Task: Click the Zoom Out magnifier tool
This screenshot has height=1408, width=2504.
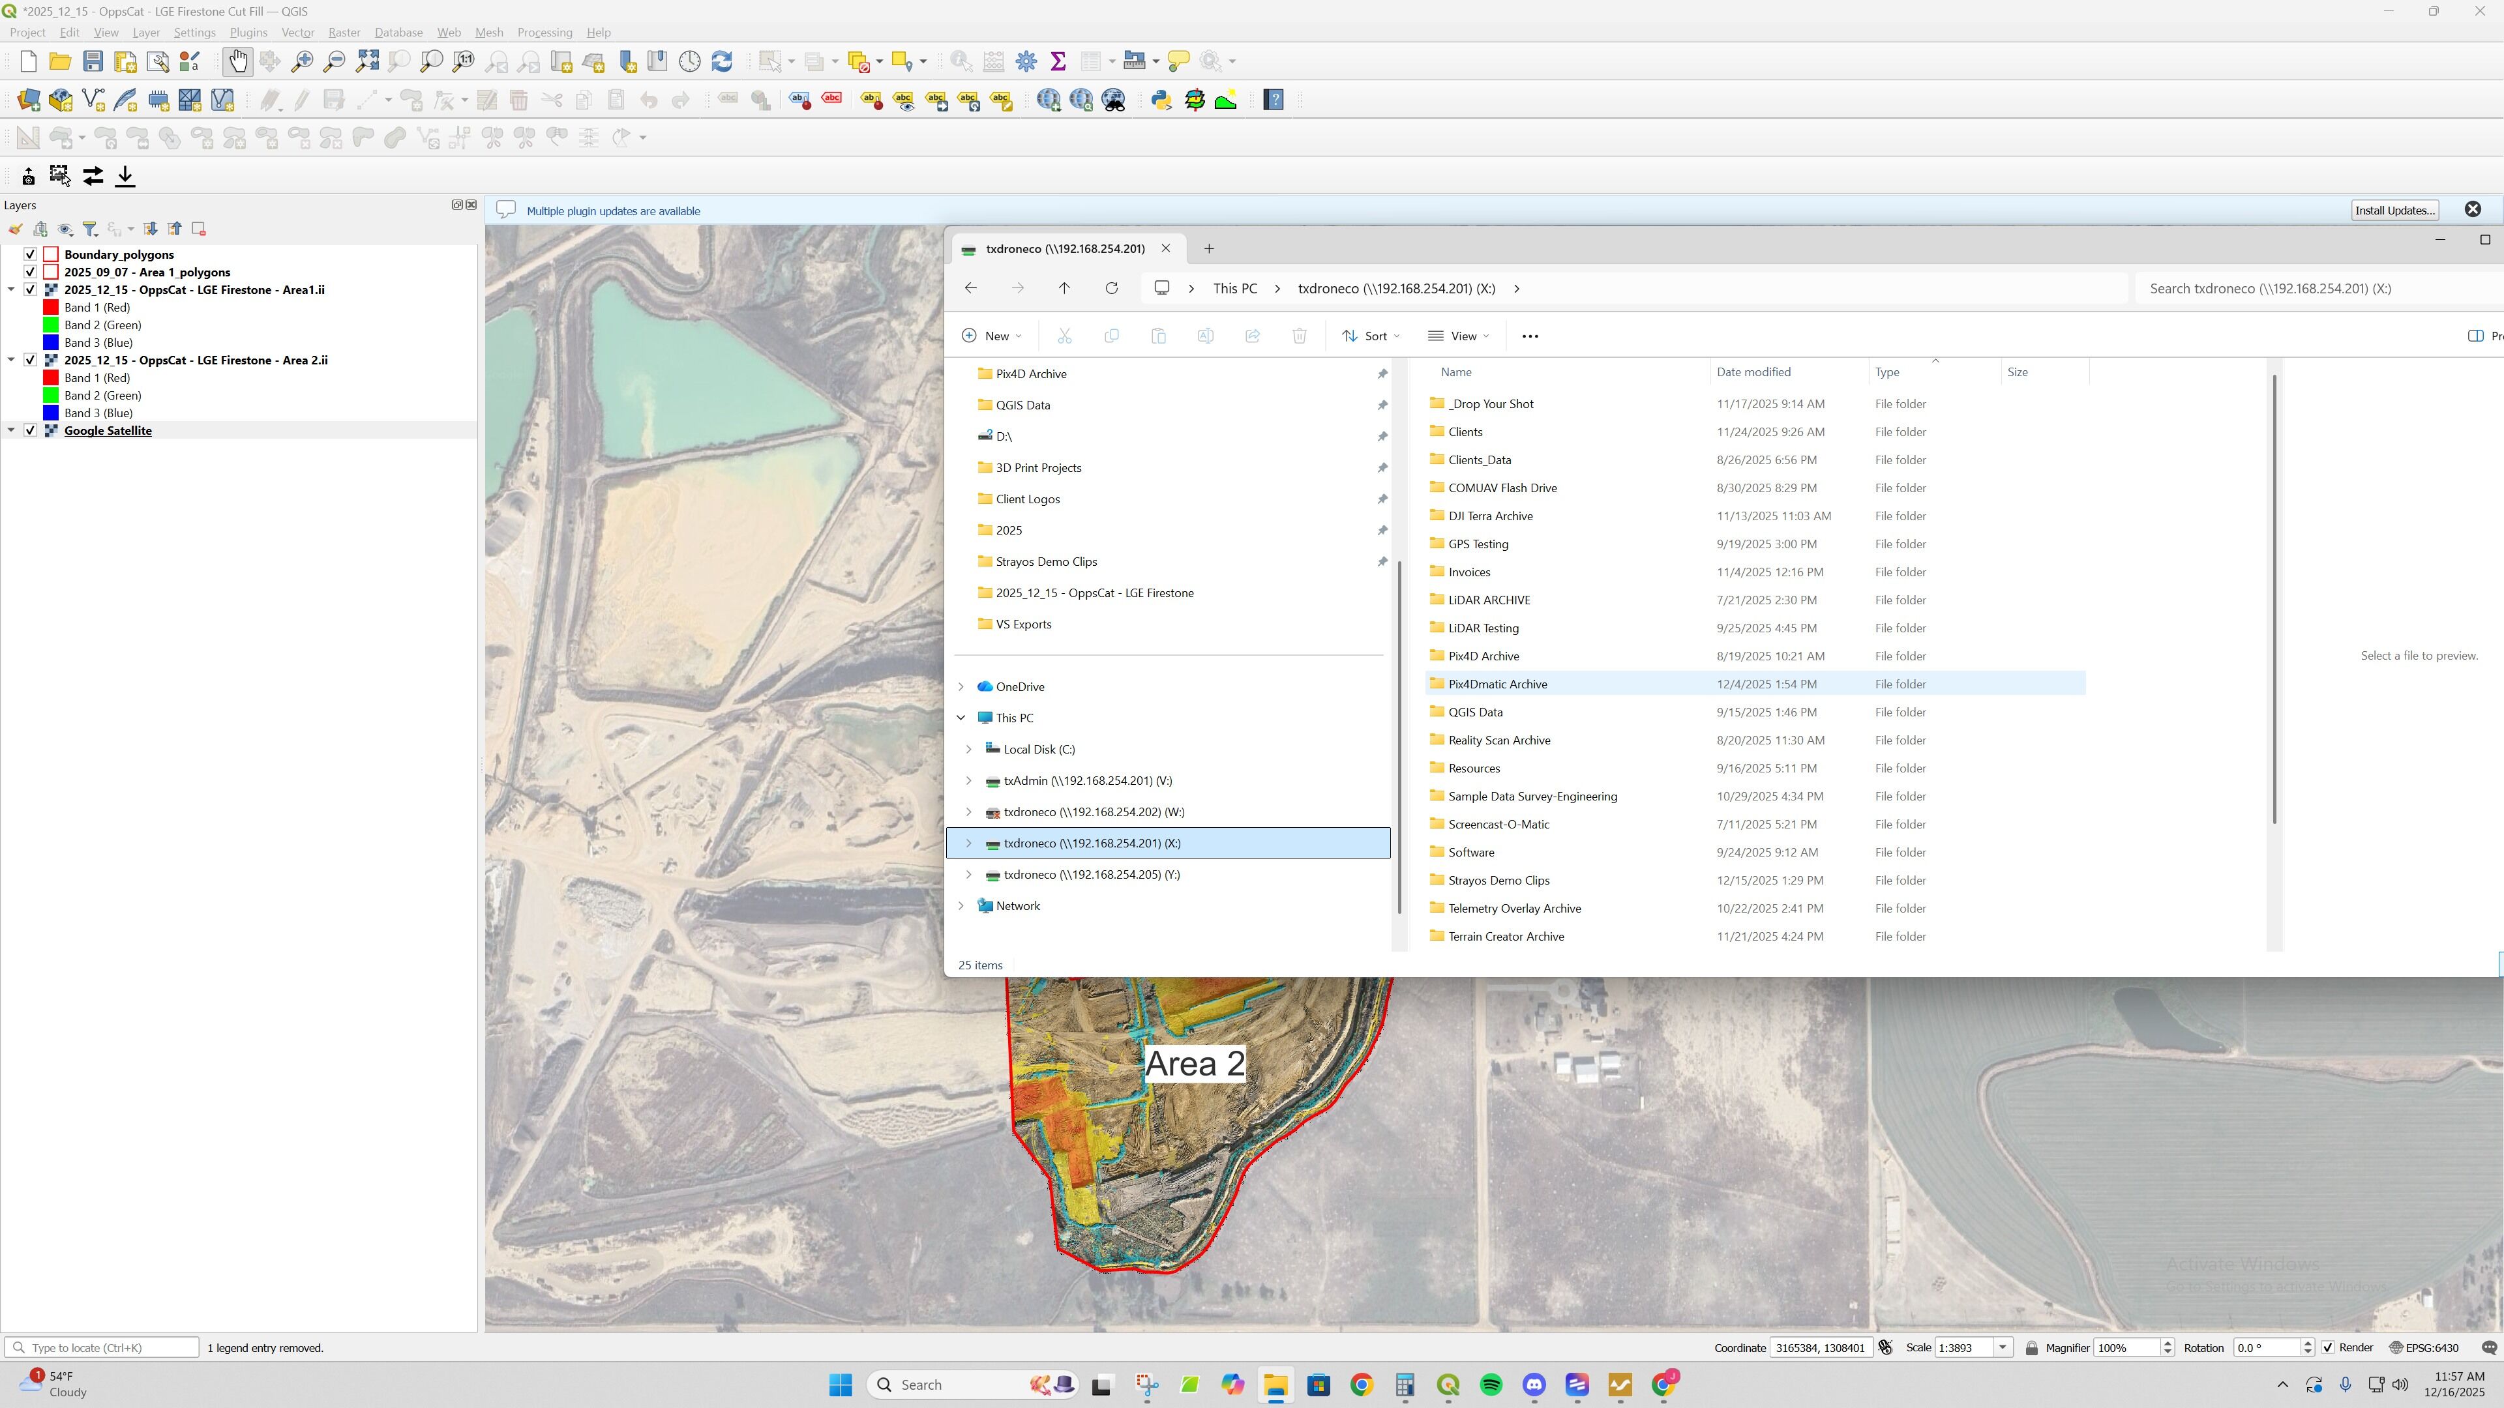Action: [335, 61]
